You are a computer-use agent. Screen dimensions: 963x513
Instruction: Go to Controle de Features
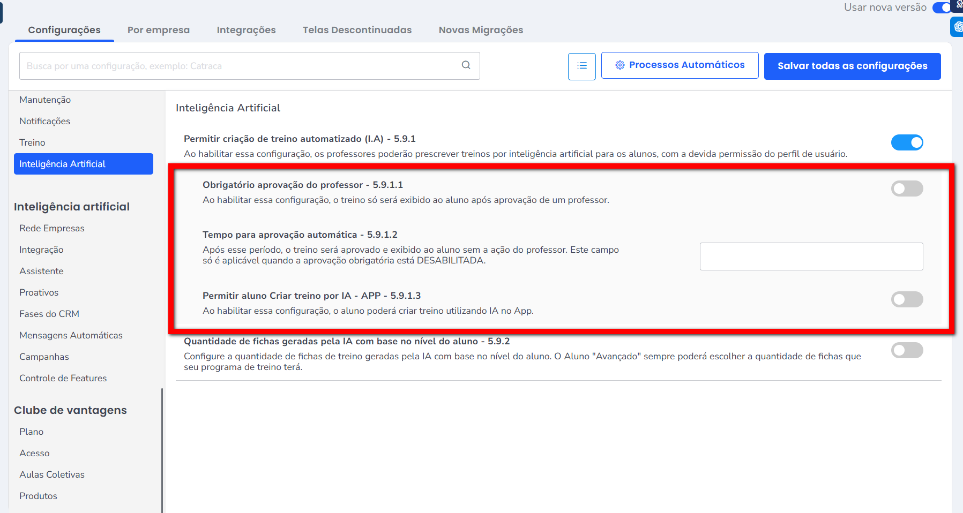pos(63,378)
